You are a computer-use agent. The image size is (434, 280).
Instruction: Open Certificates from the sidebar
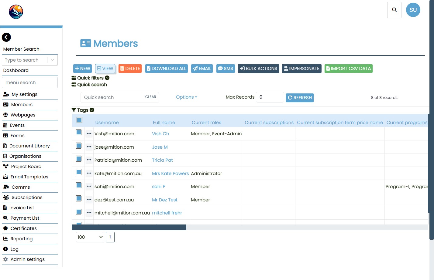[23, 228]
